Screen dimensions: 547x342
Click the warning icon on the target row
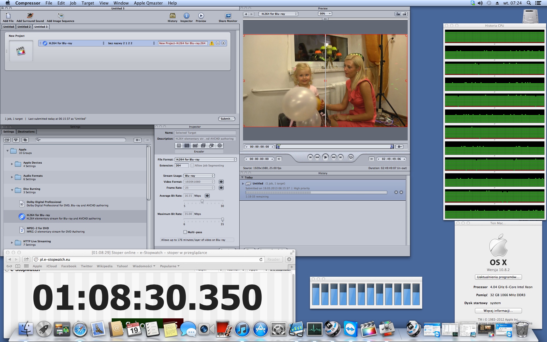click(x=212, y=43)
